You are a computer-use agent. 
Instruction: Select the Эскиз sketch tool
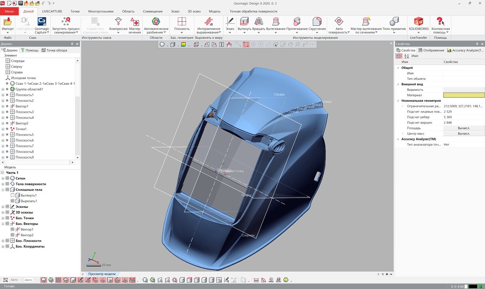coord(230,26)
